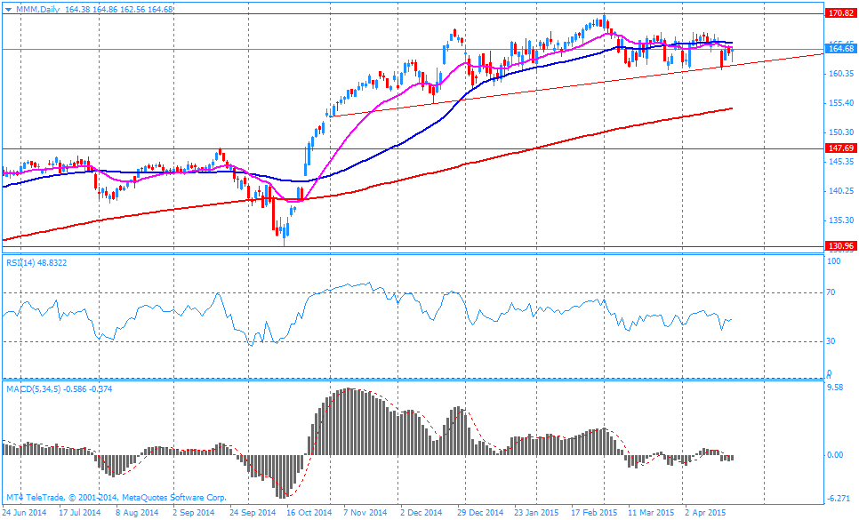Click the RSI(14) 48.8322 indicator label

[36, 263]
